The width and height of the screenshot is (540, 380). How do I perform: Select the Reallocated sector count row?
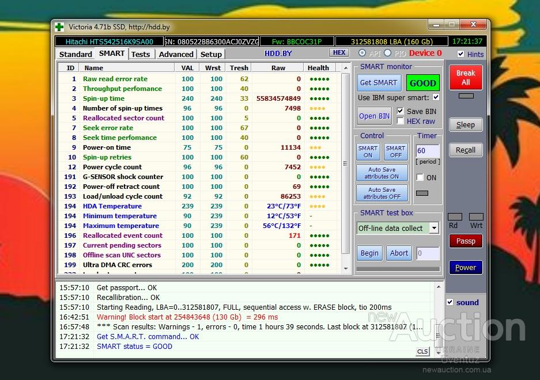(199, 118)
